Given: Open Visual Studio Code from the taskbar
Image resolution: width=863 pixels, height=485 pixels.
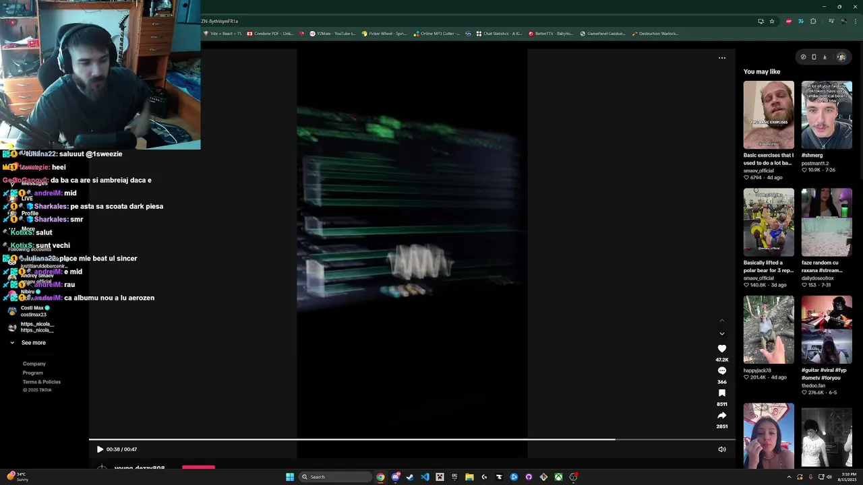Looking at the screenshot, I should point(425,477).
